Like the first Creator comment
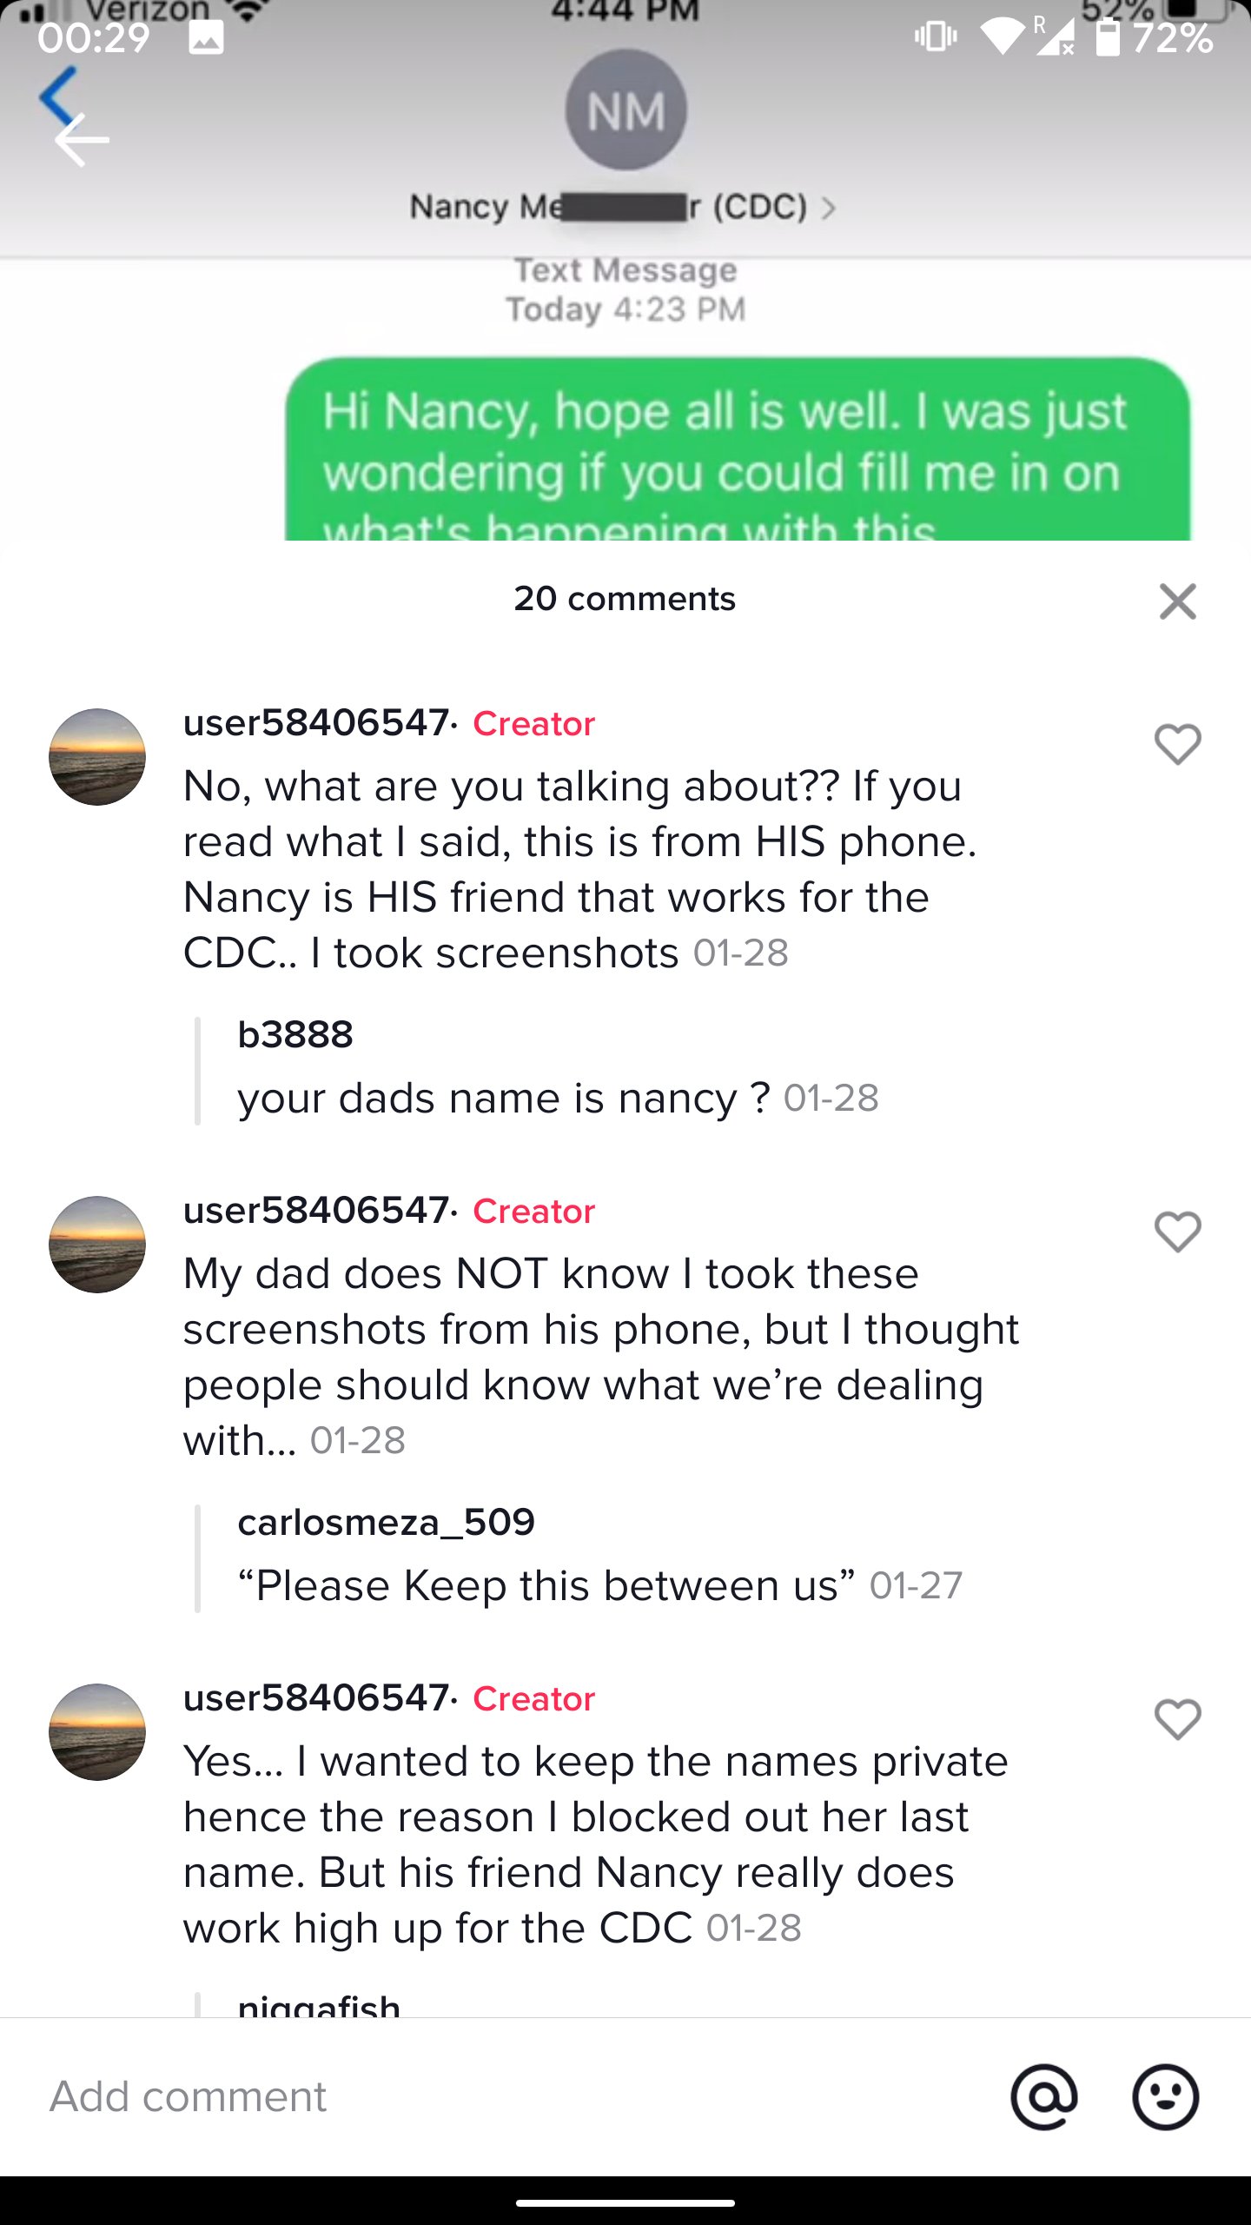Image resolution: width=1251 pixels, height=2225 pixels. click(x=1177, y=744)
